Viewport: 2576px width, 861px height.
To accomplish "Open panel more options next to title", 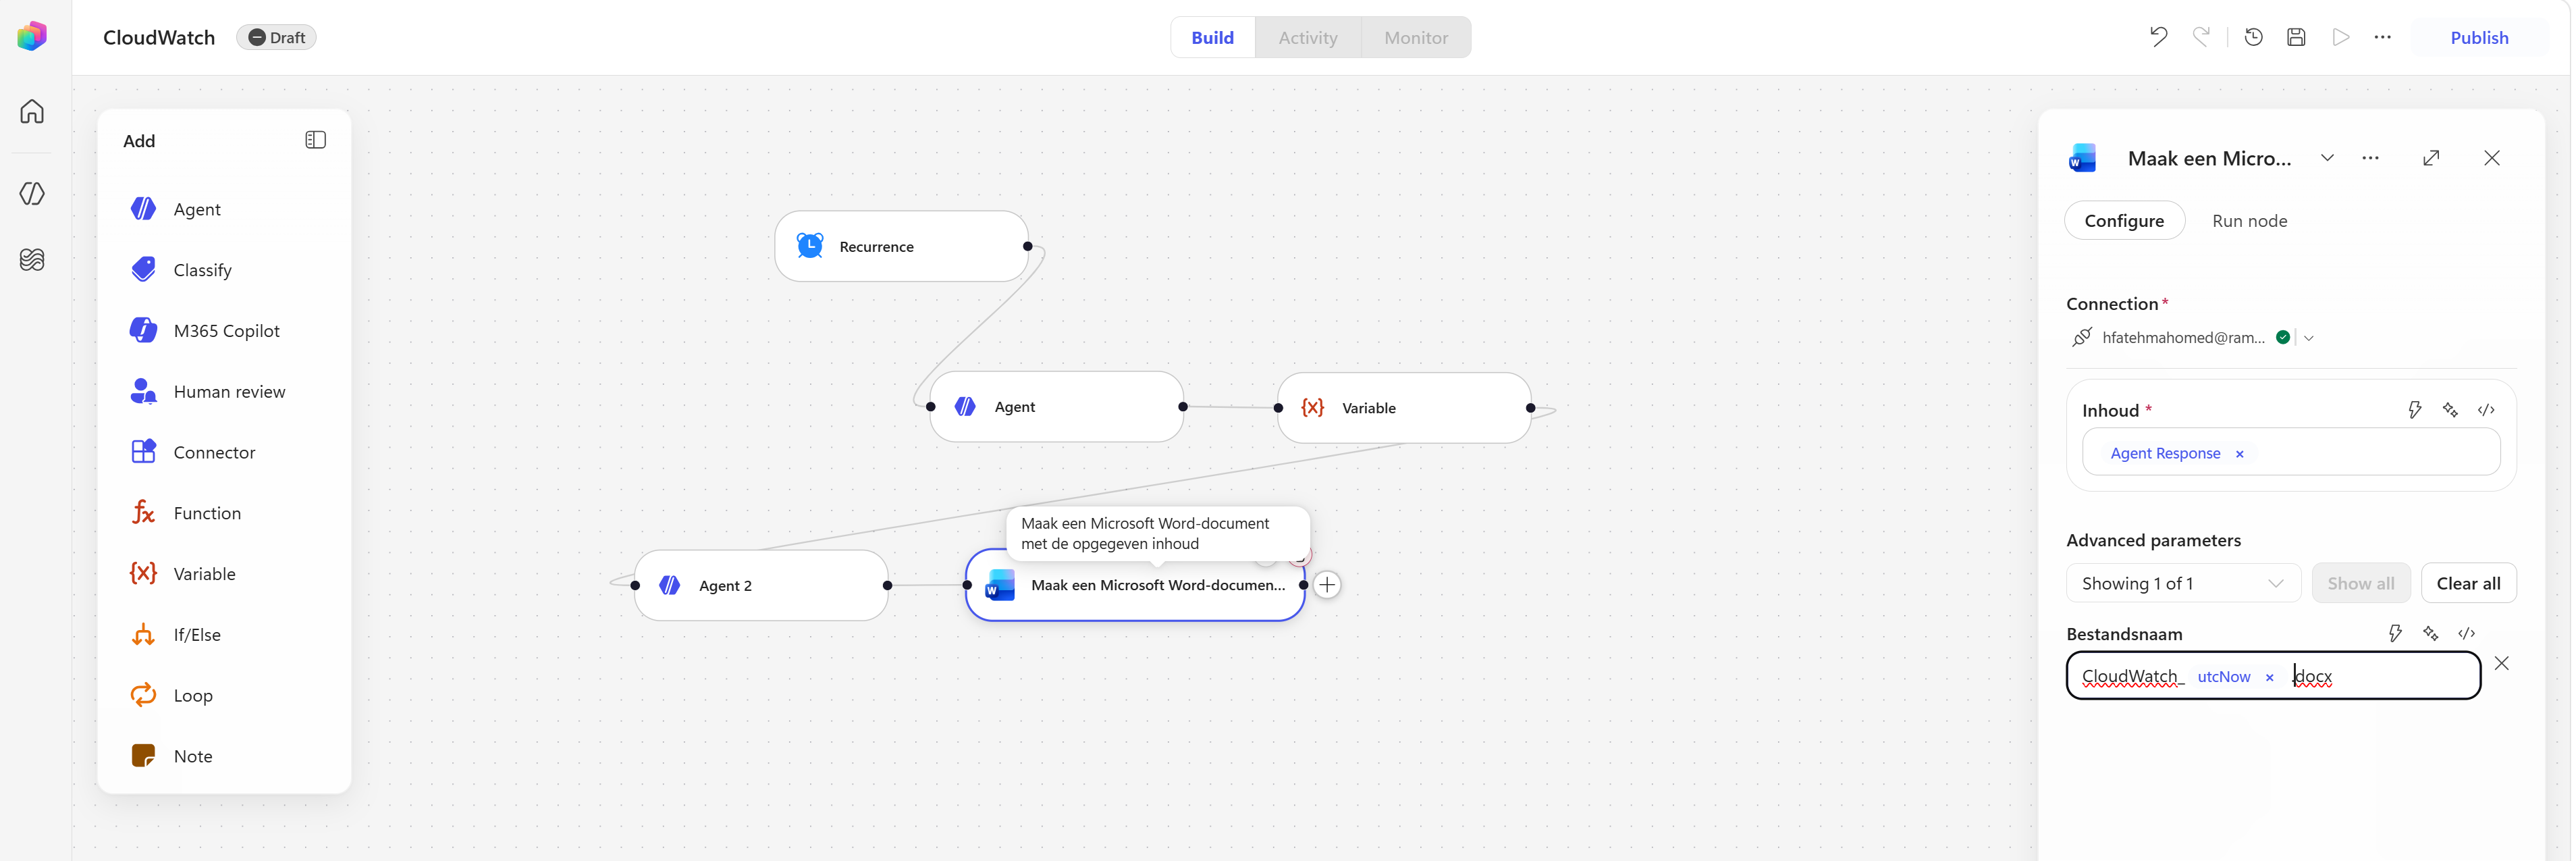I will (x=2370, y=158).
